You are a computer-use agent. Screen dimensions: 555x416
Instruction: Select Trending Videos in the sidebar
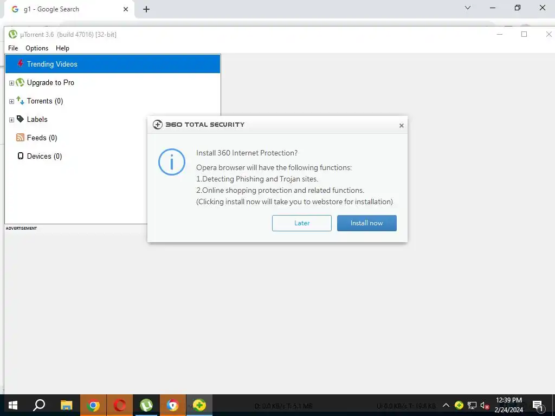click(x=113, y=64)
